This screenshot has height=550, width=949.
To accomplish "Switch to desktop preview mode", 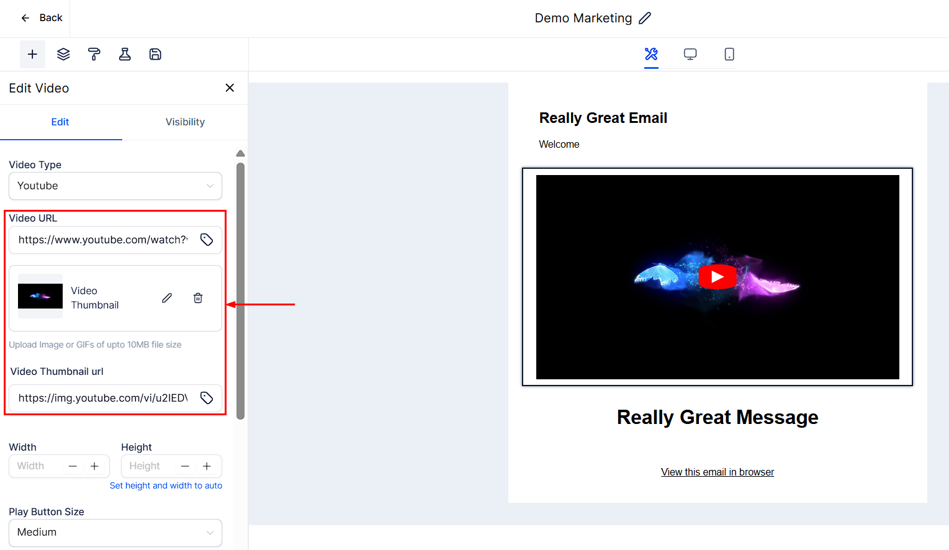I will (x=690, y=55).
